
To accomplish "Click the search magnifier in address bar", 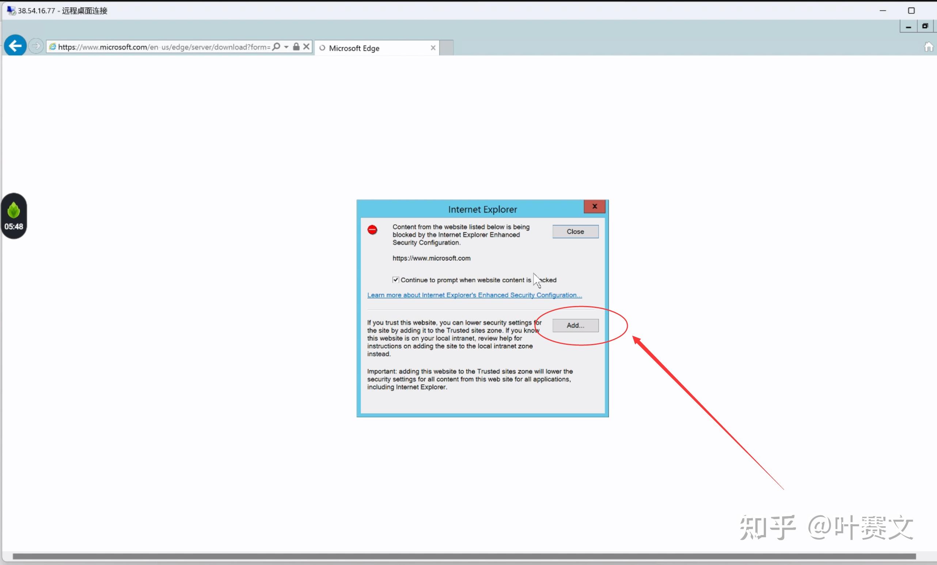I will 277,46.
